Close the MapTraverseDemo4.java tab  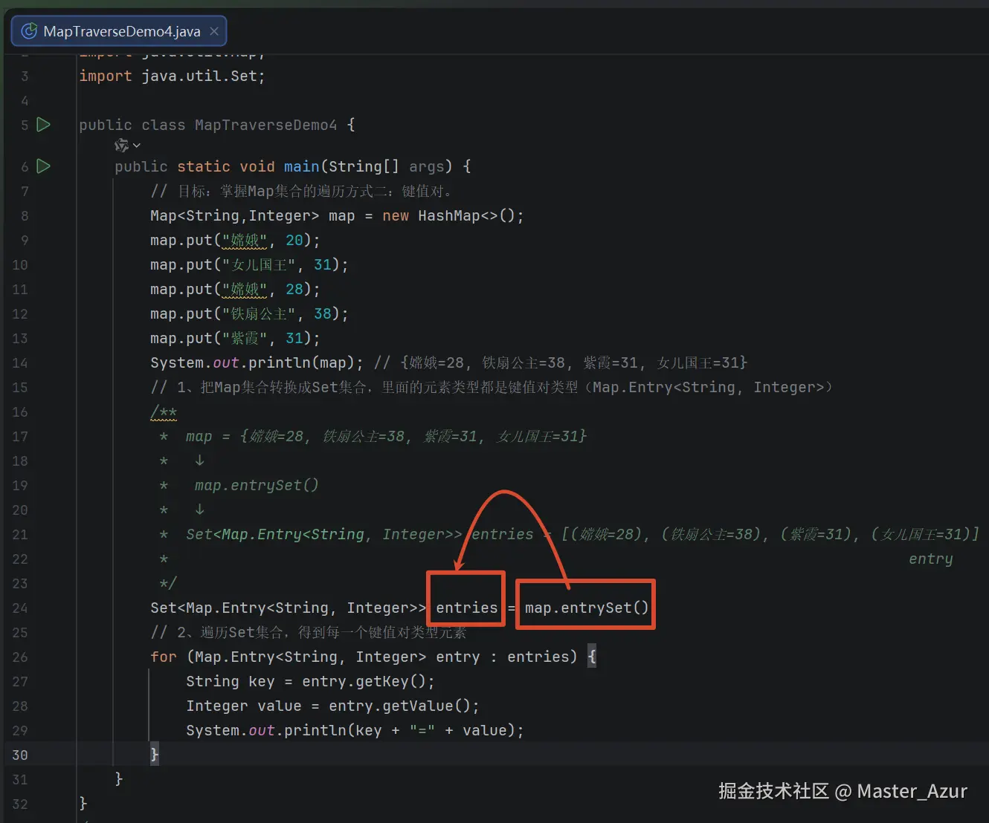[x=214, y=31]
